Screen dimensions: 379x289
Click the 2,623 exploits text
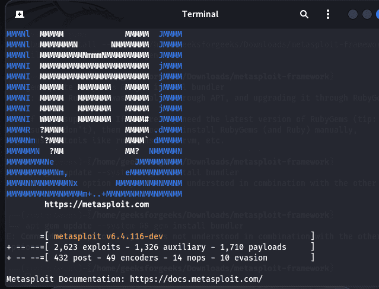click(87, 247)
